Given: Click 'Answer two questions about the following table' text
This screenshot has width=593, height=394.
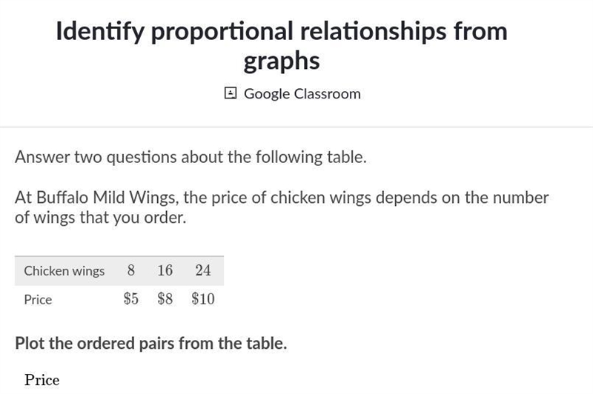Looking at the screenshot, I should click(191, 157).
